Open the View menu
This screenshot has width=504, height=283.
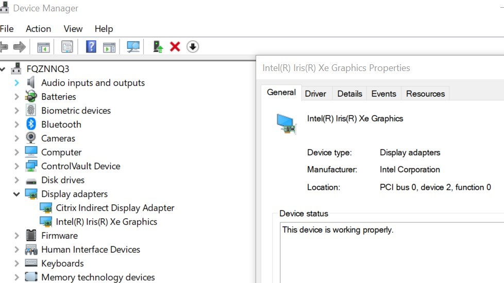(x=73, y=29)
